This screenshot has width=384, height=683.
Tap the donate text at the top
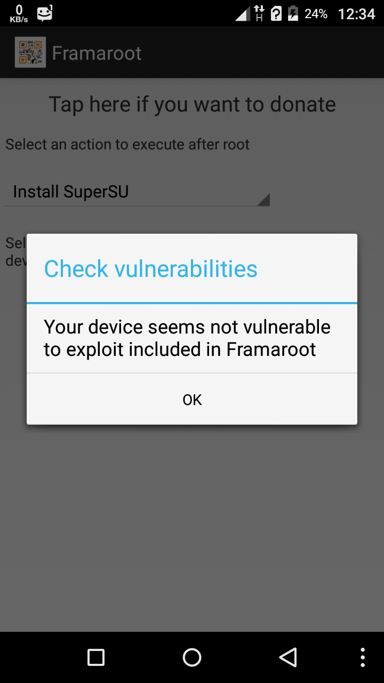[192, 104]
